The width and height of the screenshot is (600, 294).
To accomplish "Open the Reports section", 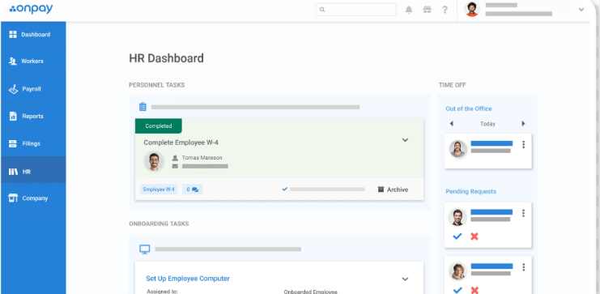I will (33, 117).
